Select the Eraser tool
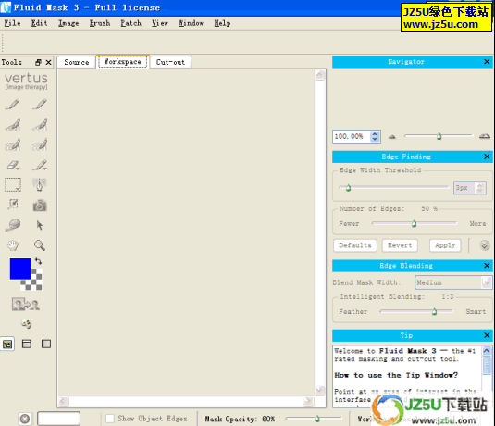 [x=13, y=165]
